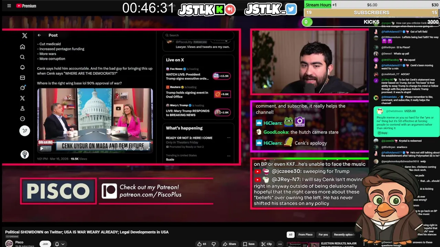Open options for Susie trend
The width and height of the screenshot is (440, 247).
229,156
